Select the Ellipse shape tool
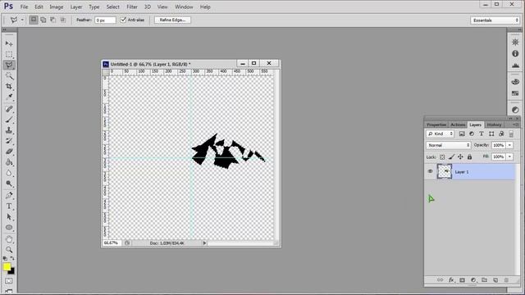 click(x=9, y=228)
